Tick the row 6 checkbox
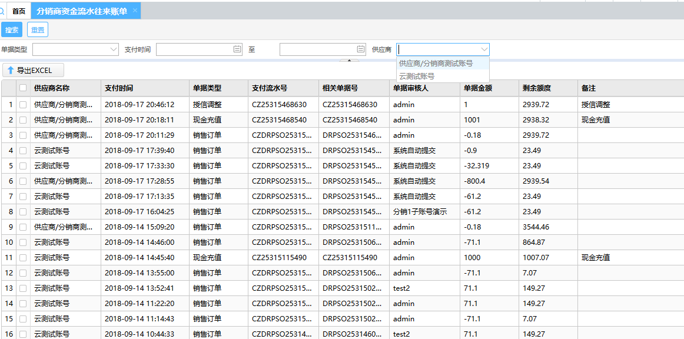 pos(23,181)
